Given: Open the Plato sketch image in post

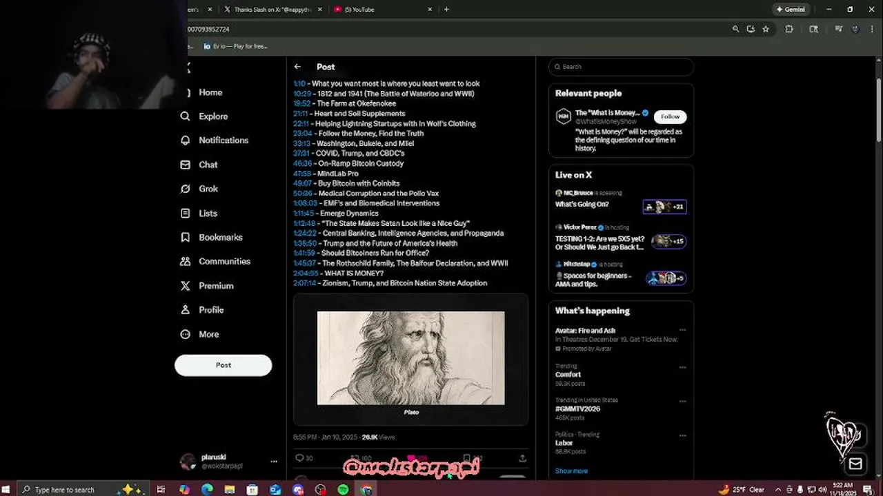Looking at the screenshot, I should [410, 358].
